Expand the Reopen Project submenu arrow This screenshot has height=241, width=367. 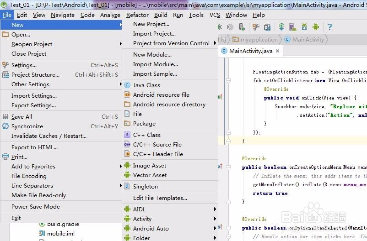click(120, 44)
